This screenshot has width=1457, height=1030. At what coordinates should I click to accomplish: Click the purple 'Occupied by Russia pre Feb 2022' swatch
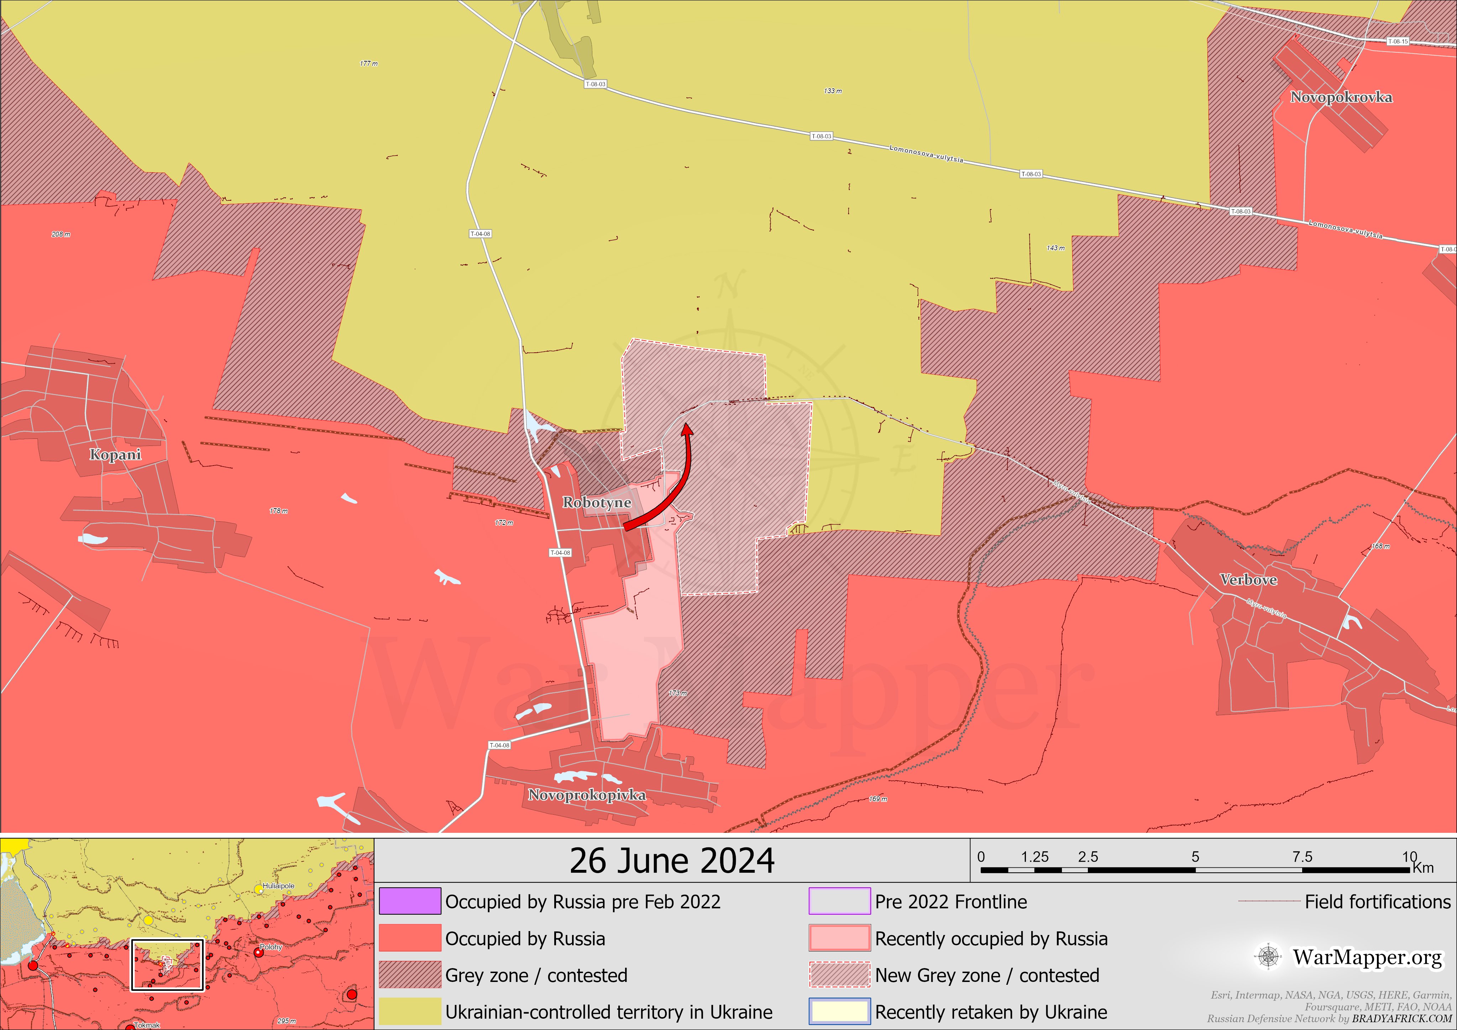[410, 901]
